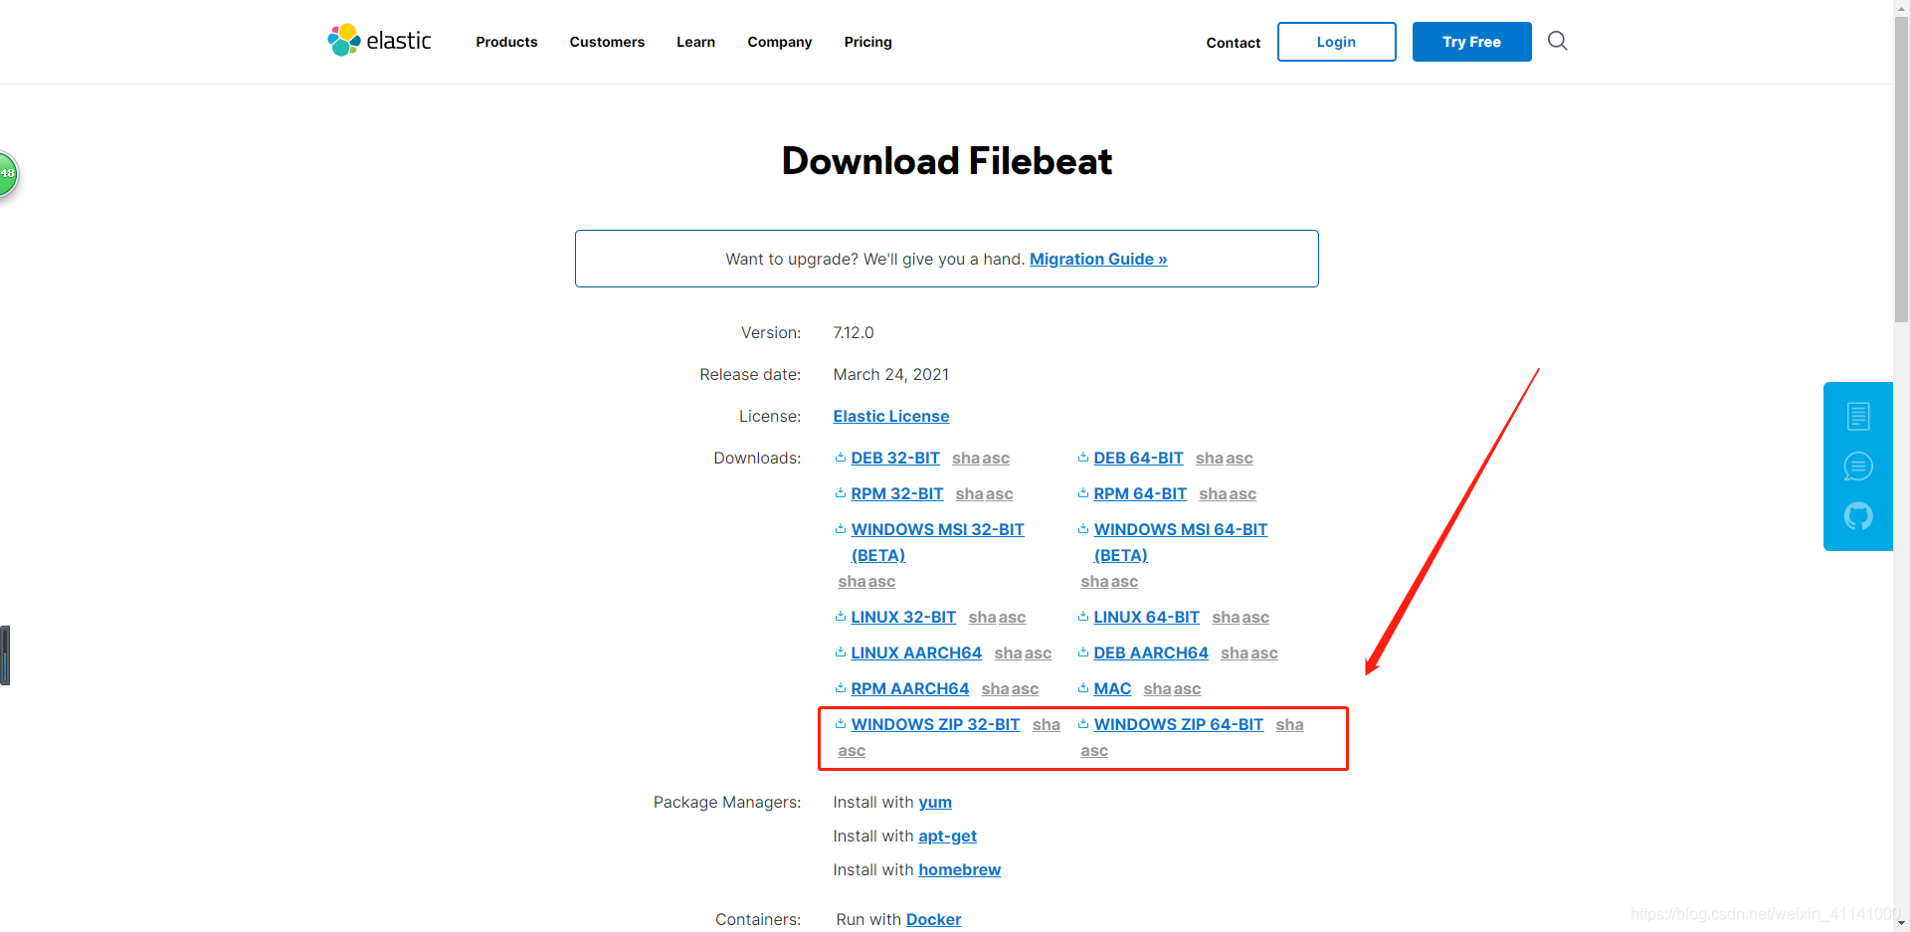Open the Elastic License link

tap(890, 416)
